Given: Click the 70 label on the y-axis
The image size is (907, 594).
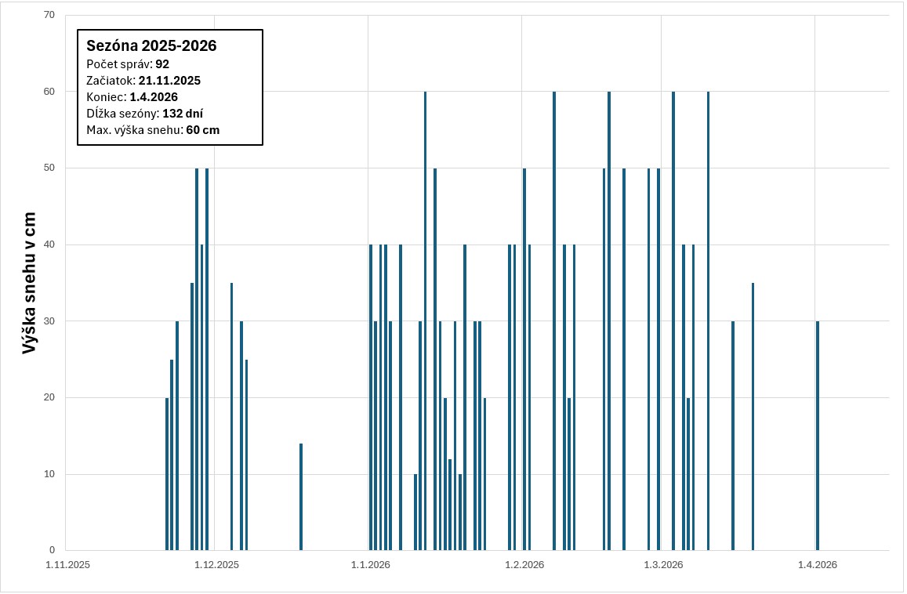Looking at the screenshot, I should coord(49,15).
